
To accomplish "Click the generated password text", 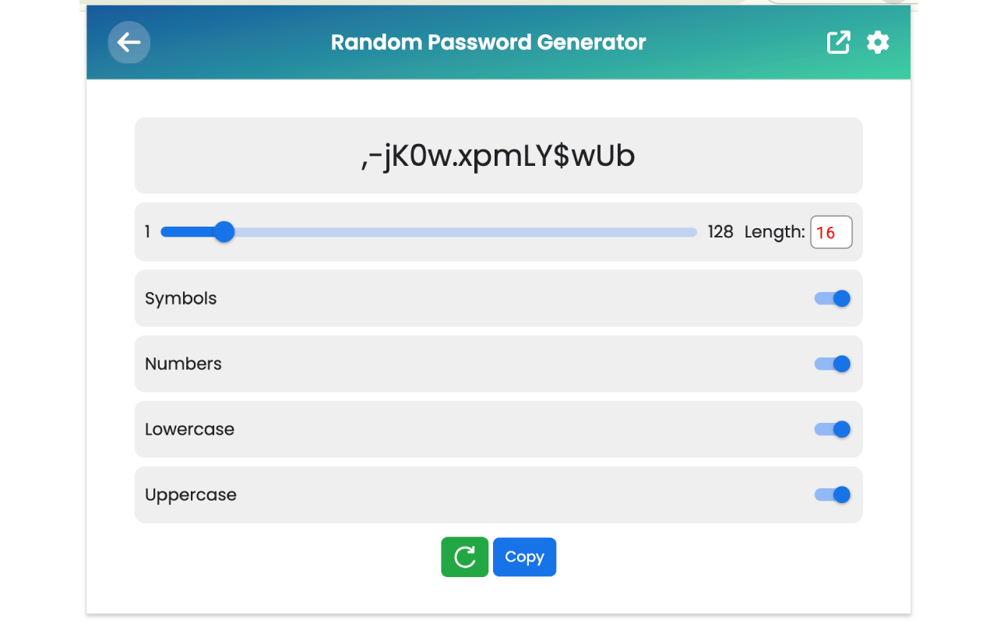I will (498, 156).
